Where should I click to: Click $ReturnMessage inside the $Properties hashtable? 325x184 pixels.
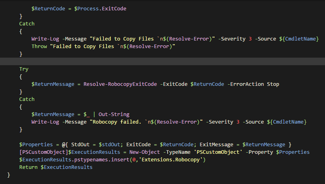pyautogui.click(x=264, y=145)
